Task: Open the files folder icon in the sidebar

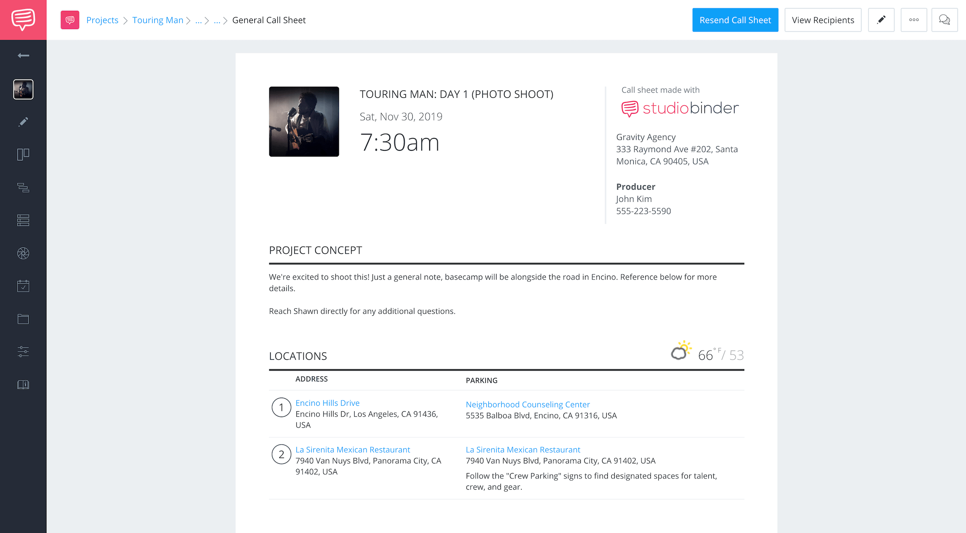Action: pos(23,318)
